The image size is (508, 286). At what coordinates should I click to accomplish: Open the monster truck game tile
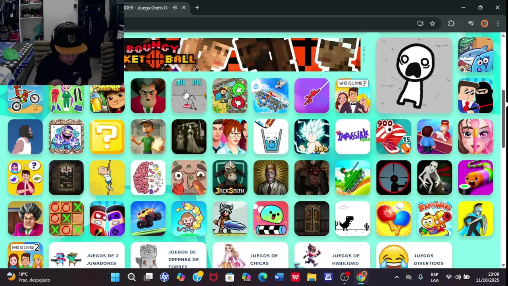148,218
